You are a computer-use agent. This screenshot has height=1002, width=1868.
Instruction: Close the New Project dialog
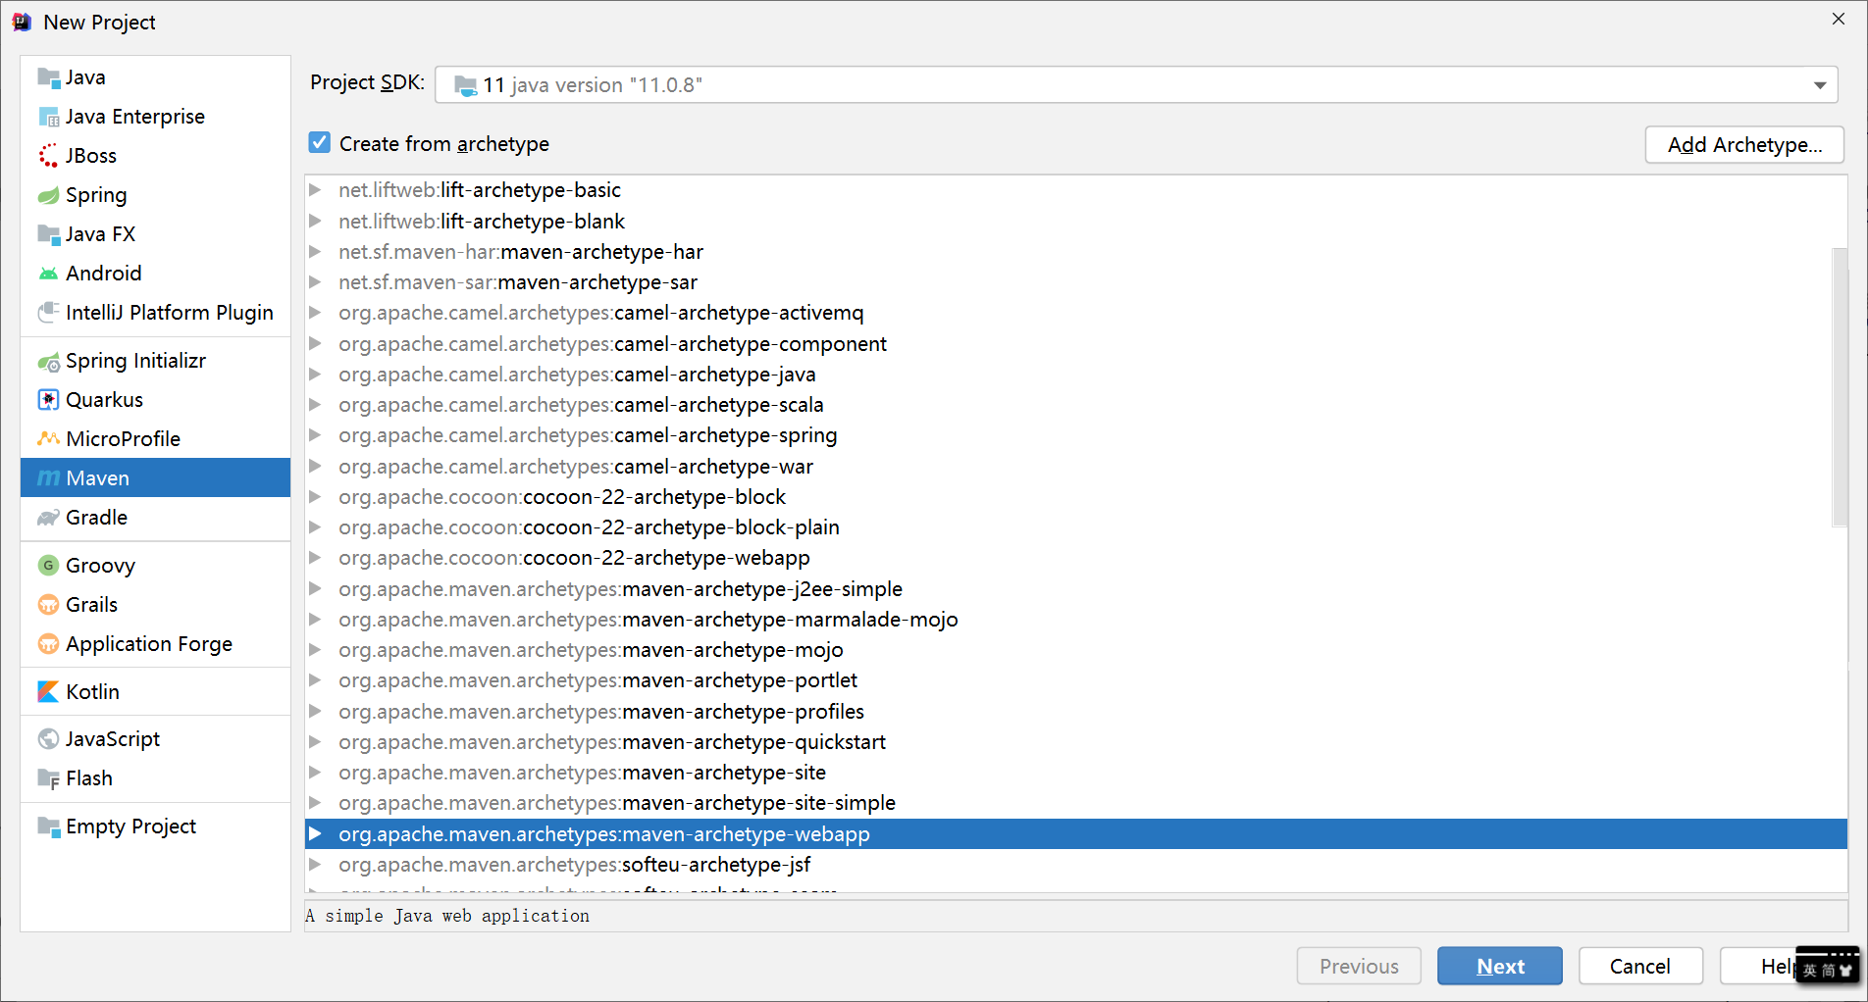pos(1839,20)
